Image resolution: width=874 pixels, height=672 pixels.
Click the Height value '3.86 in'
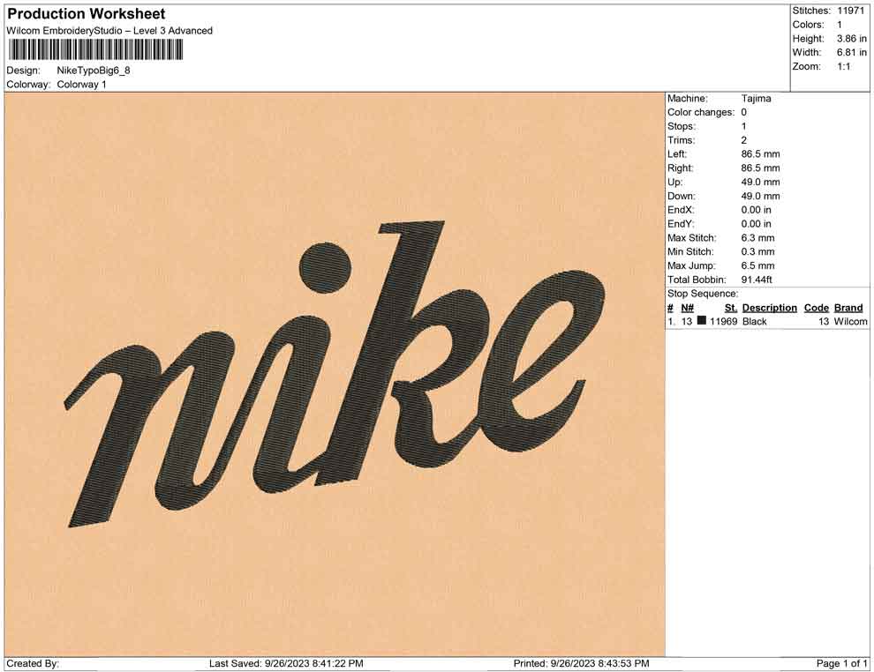pos(852,39)
